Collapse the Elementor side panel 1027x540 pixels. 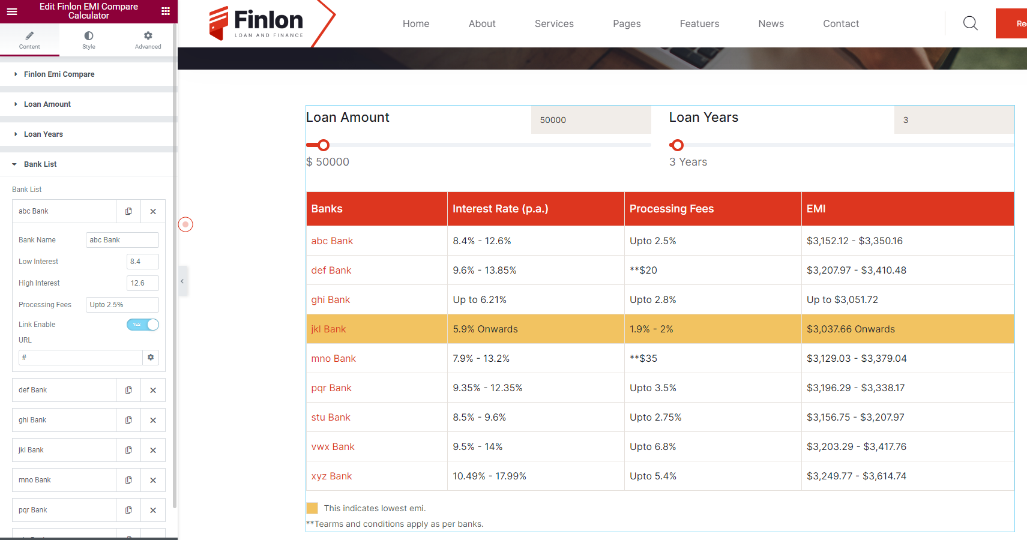tap(182, 281)
